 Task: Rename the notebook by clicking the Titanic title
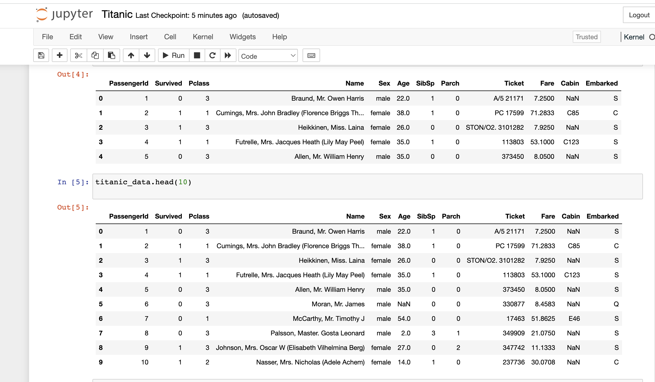tap(117, 15)
